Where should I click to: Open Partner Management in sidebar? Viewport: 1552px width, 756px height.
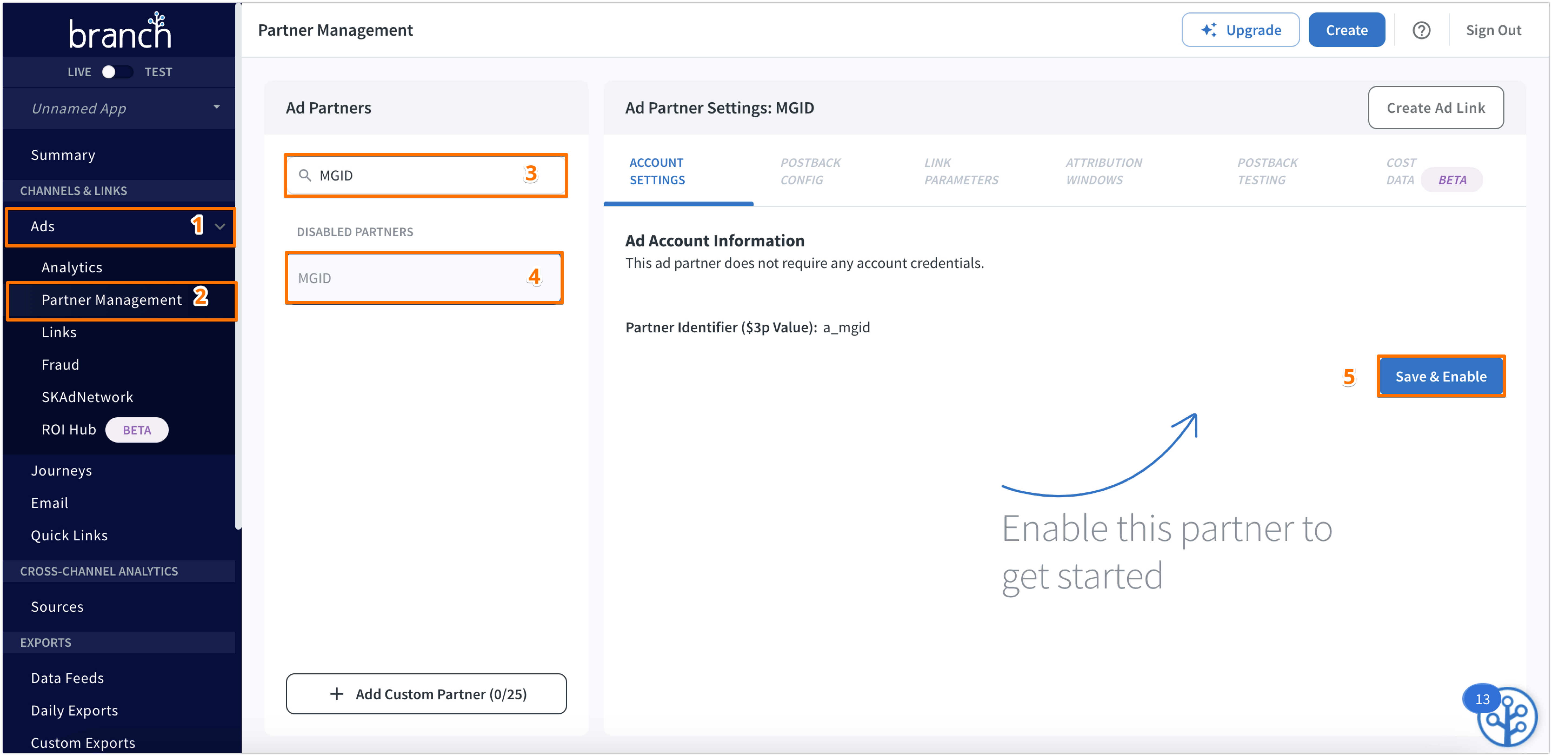click(111, 299)
